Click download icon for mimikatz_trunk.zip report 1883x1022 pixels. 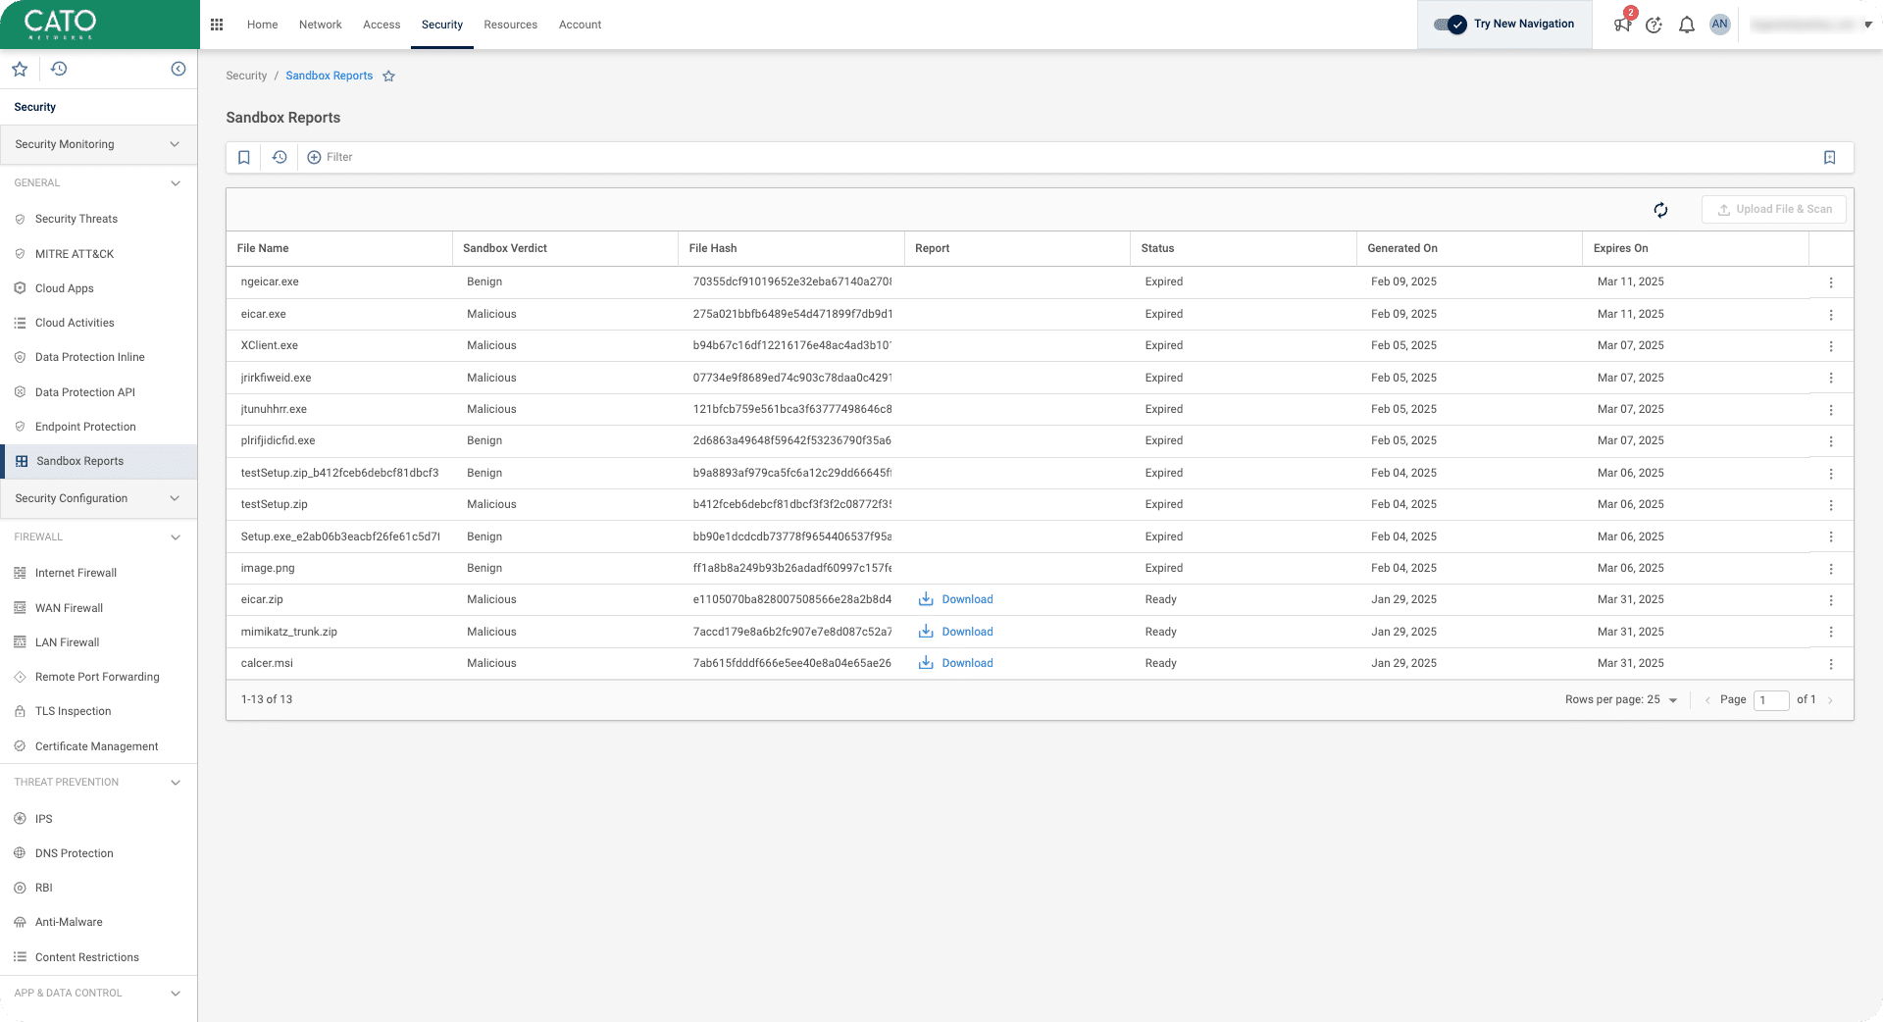(x=926, y=632)
